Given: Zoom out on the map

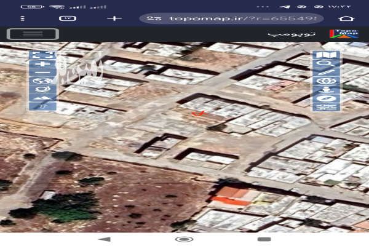Looking at the screenshot, I should (x=42, y=73).
